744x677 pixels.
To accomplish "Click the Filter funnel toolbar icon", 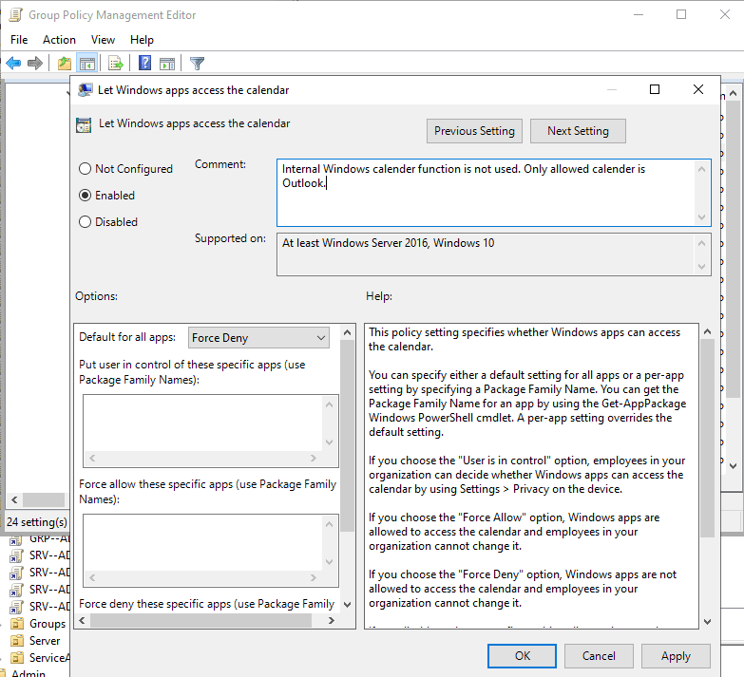I will click(197, 63).
